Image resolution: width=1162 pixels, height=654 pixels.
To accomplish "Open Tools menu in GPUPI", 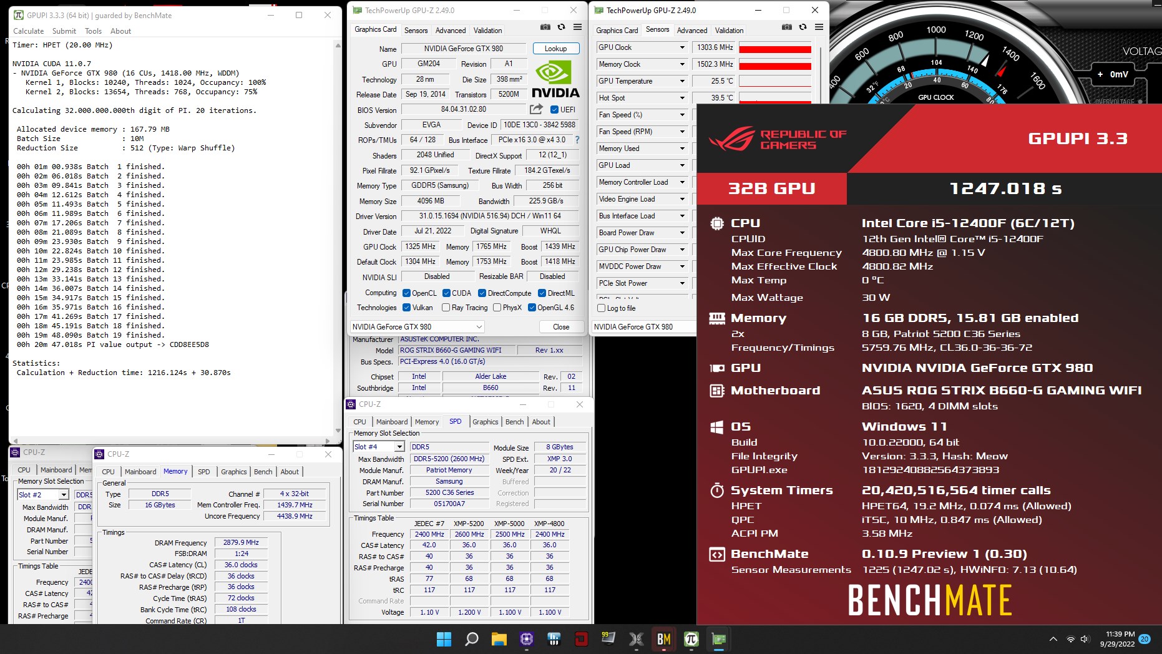I will [93, 31].
